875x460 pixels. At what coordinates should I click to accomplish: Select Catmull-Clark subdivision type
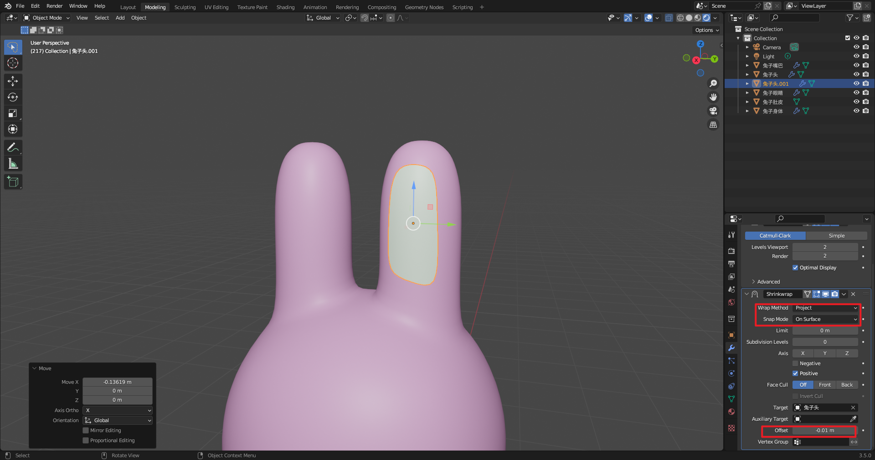point(775,236)
